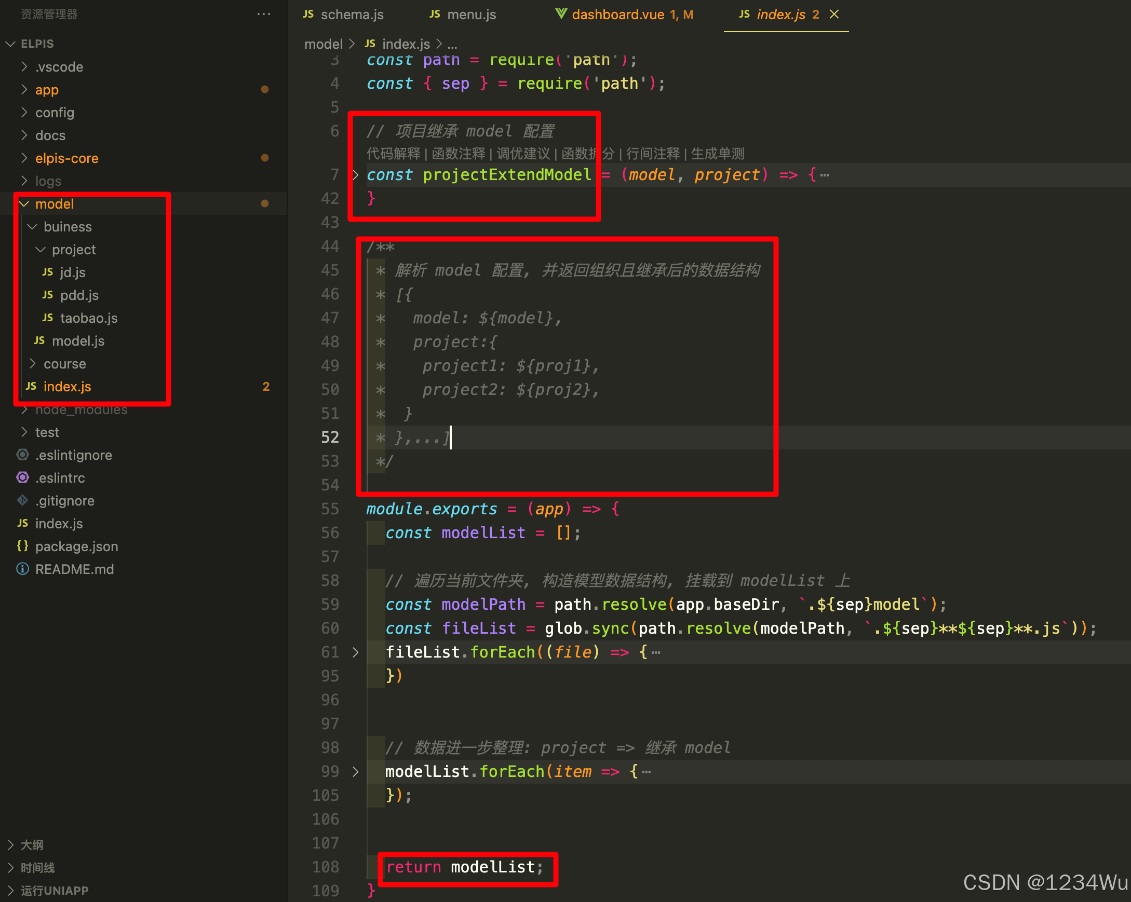Image resolution: width=1131 pixels, height=902 pixels.
Task: Open model.js in the explorer
Action: tap(78, 341)
